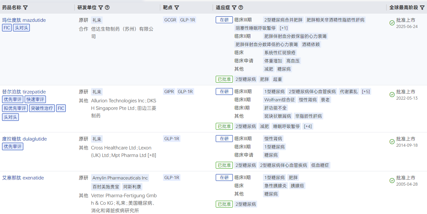Open filter for 靶点 column

tap(177, 8)
